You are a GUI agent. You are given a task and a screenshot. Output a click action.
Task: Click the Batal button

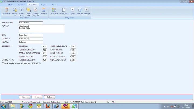tap(37, 97)
